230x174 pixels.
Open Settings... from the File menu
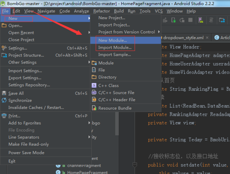click(46, 48)
